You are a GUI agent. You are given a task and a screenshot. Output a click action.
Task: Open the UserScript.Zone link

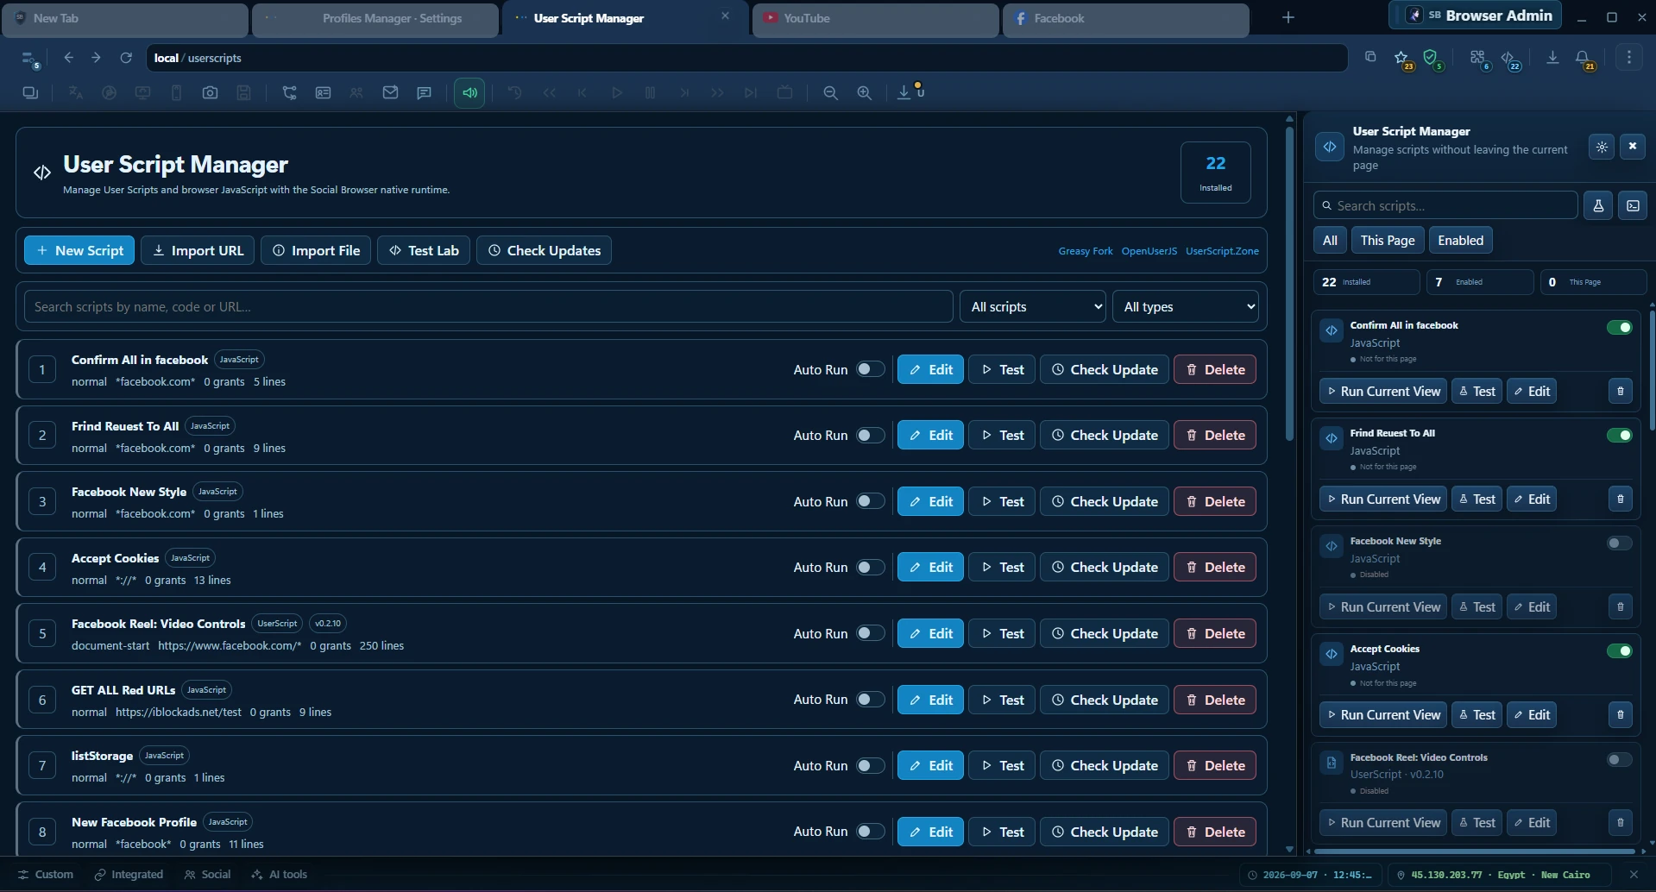pyautogui.click(x=1222, y=251)
